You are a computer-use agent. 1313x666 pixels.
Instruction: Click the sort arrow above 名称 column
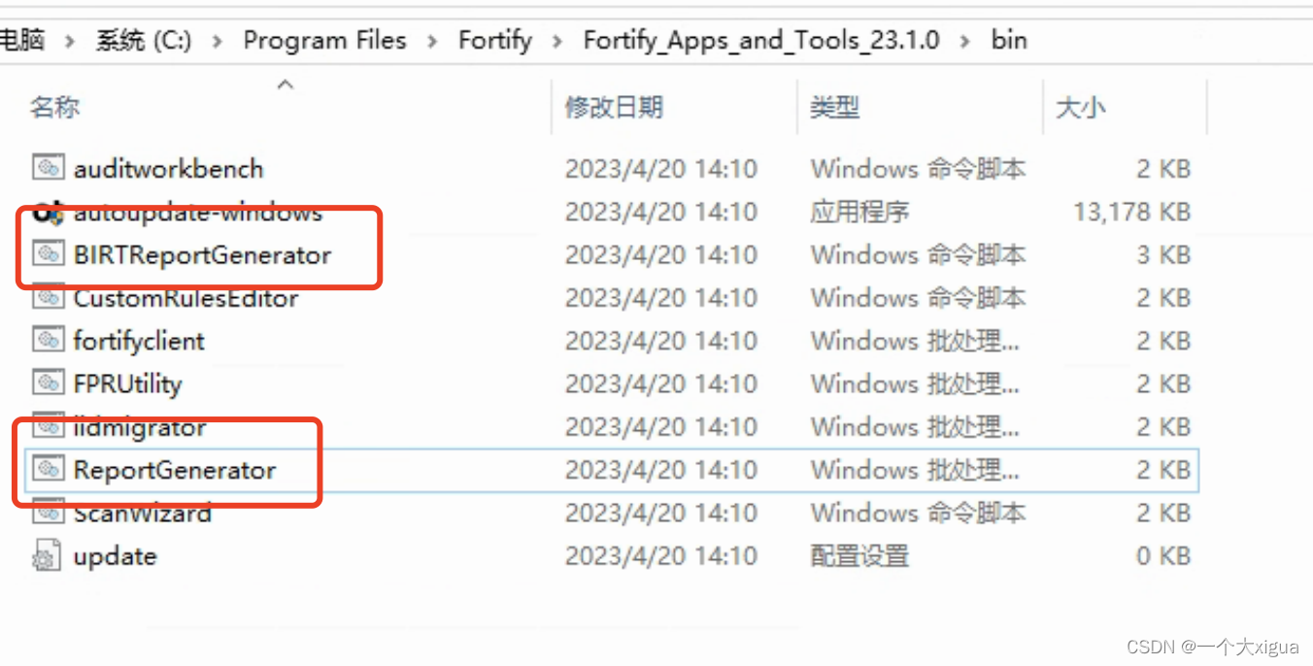tap(285, 84)
